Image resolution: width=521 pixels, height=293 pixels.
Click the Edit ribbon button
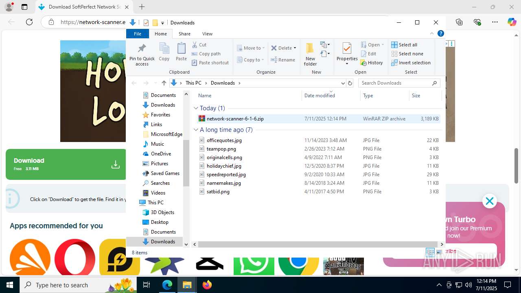[x=368, y=54]
